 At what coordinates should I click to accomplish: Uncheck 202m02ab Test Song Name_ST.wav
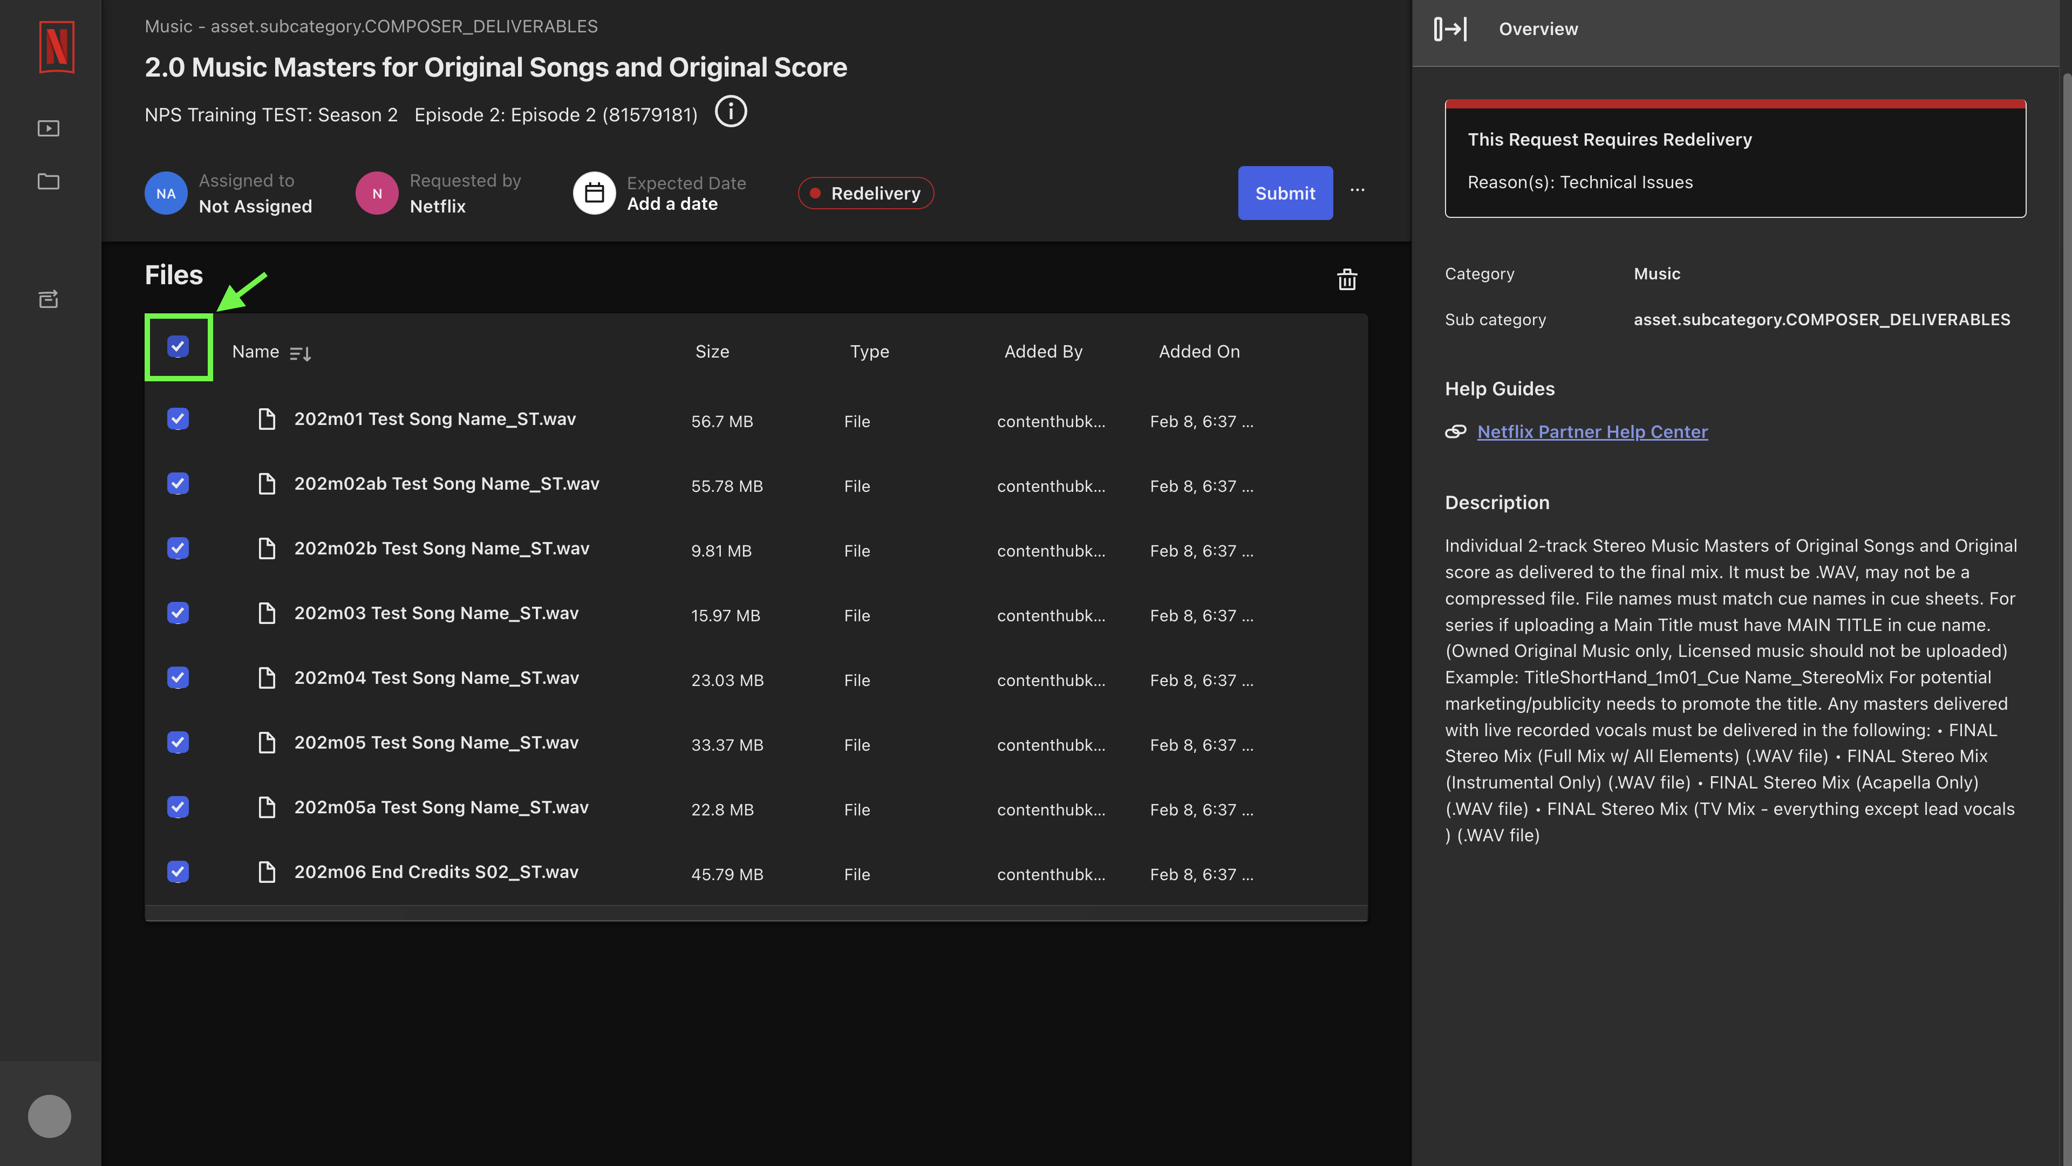(x=178, y=483)
